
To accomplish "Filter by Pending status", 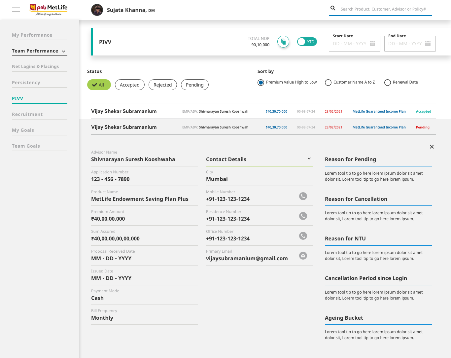I will point(195,85).
